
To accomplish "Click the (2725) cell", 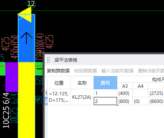I will (156, 93).
